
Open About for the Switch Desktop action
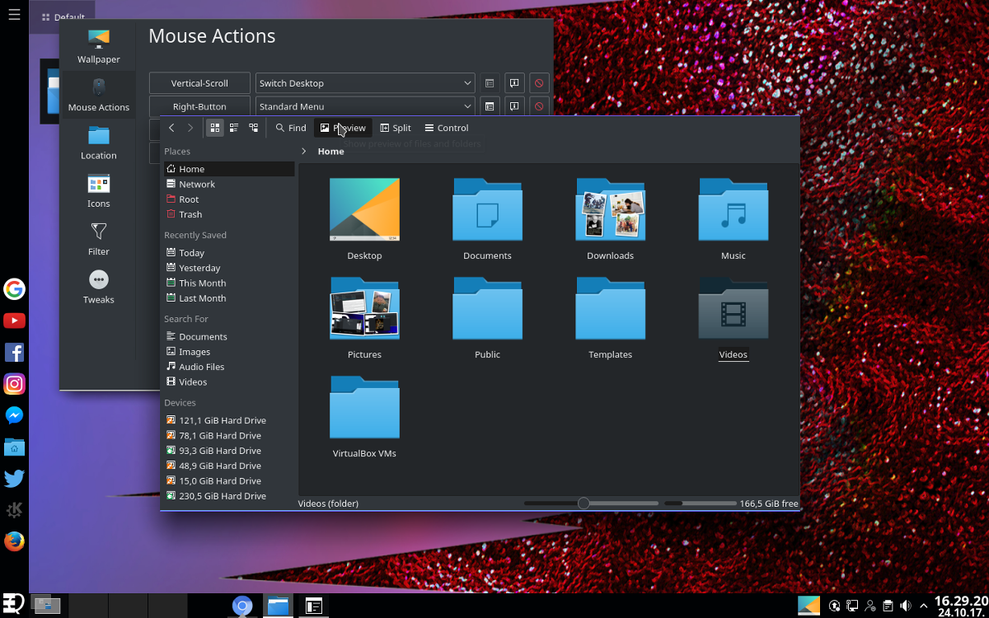tap(514, 83)
